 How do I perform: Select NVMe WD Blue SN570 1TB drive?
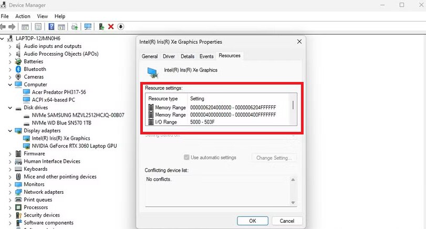61,123
